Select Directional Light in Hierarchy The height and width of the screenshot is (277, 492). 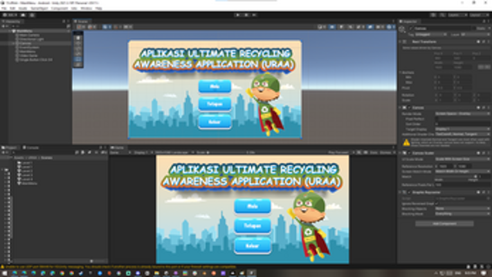click(x=32, y=39)
